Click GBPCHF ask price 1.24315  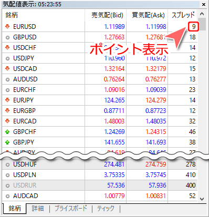[156, 132]
